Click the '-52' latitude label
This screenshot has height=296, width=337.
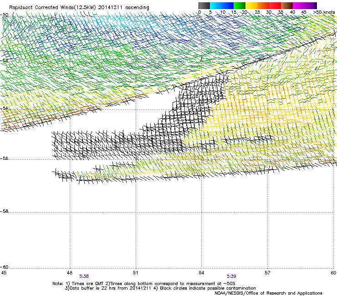click(x=4, y=61)
